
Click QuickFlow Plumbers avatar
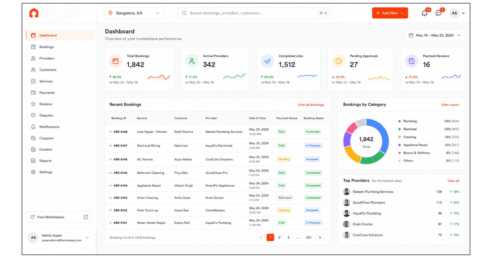coord(346,203)
